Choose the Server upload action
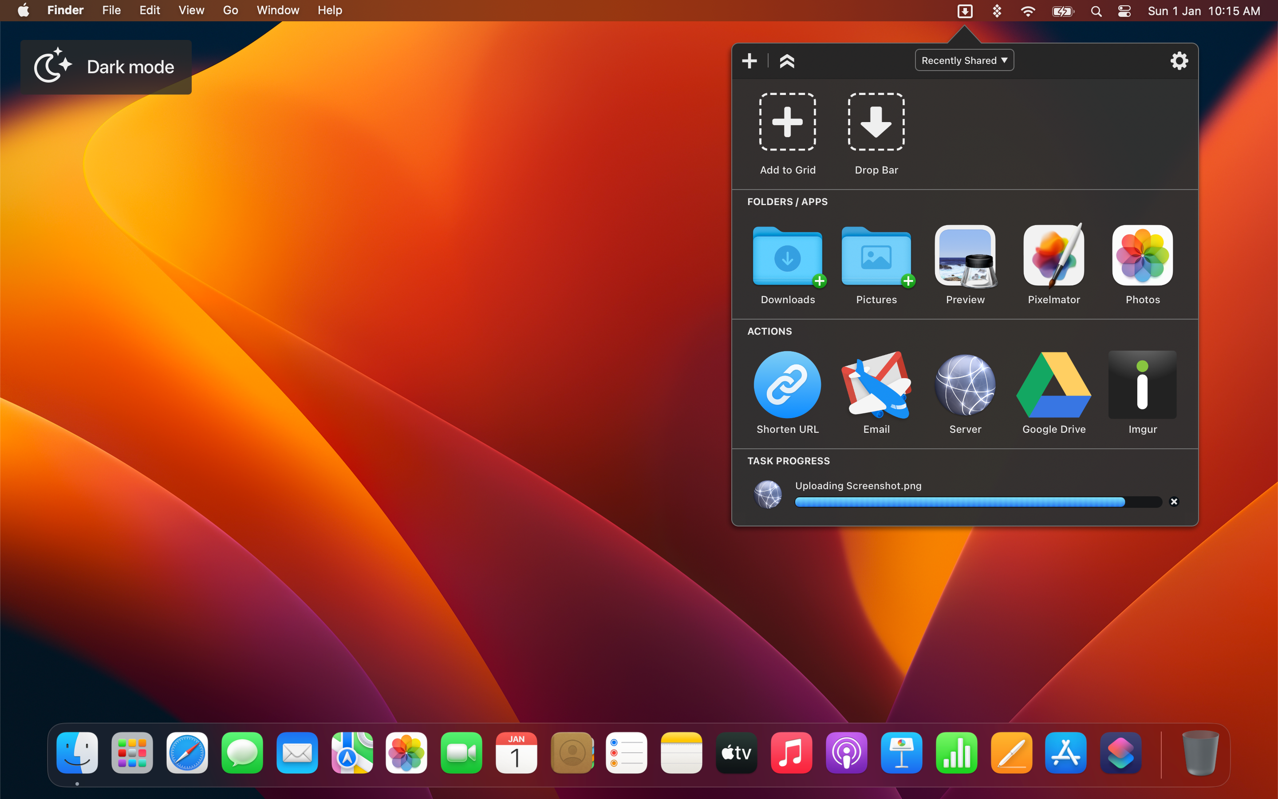 point(964,386)
